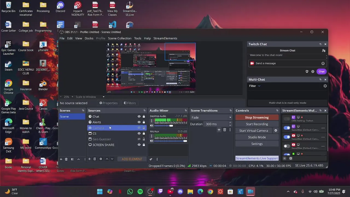
Task: Open the Docks menu
Action: [89, 38]
